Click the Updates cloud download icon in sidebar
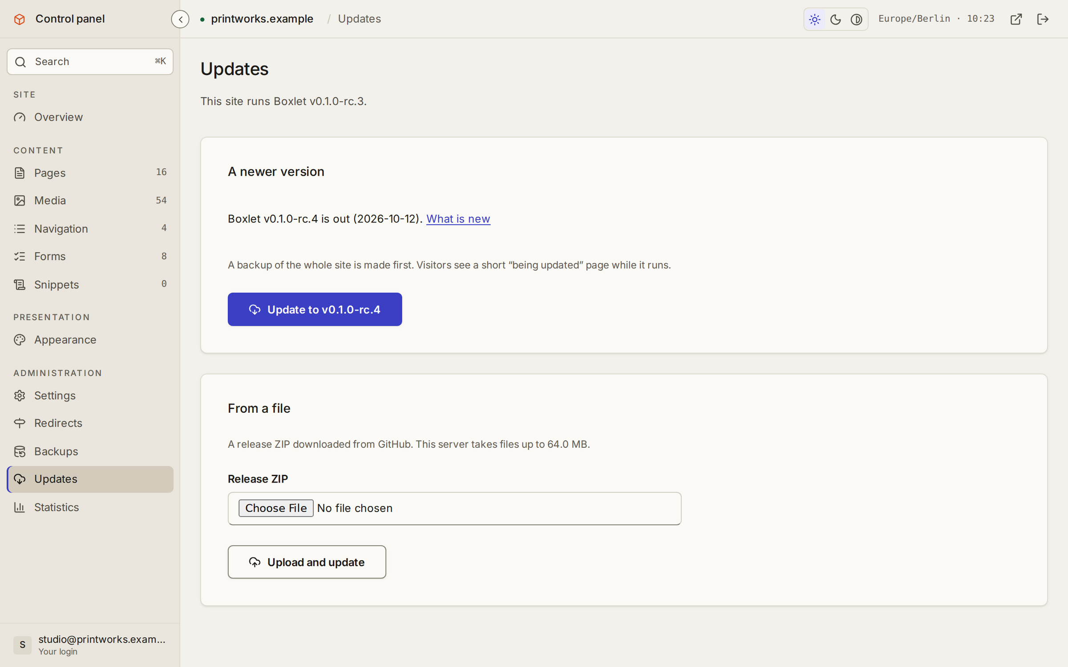Image resolution: width=1068 pixels, height=667 pixels. pos(20,479)
